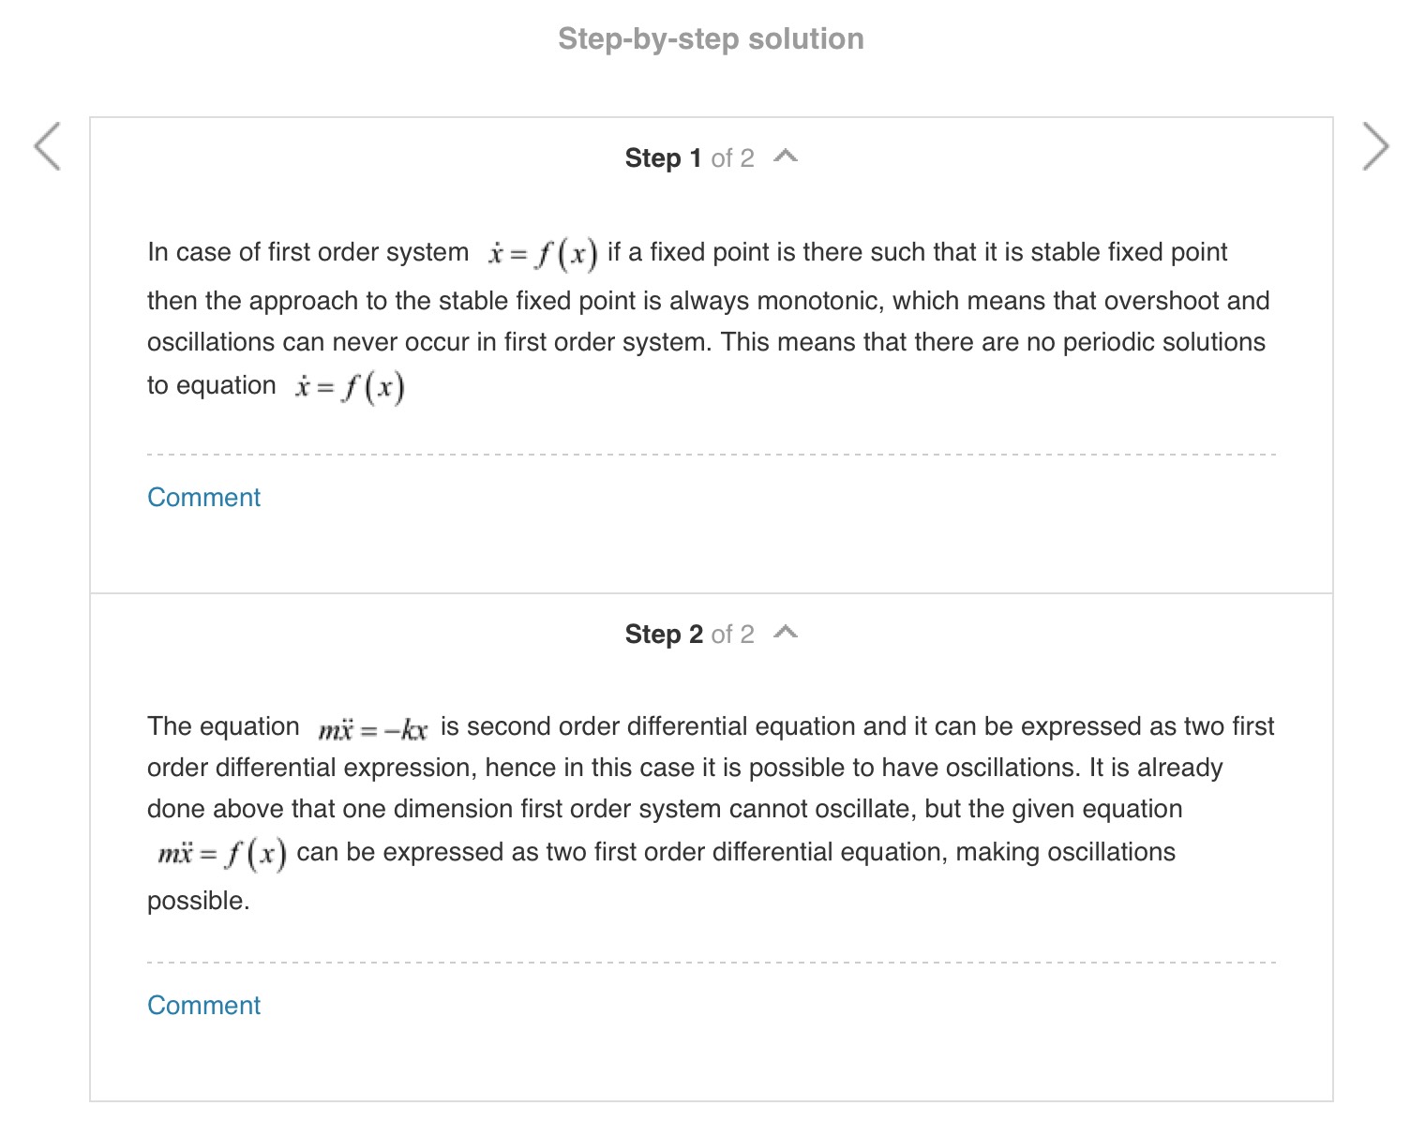The image size is (1425, 1121).
Task: Click the bold "Step 2" header label
Action: [x=663, y=635]
